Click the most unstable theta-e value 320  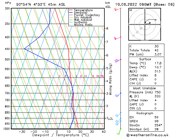point(158,96)
